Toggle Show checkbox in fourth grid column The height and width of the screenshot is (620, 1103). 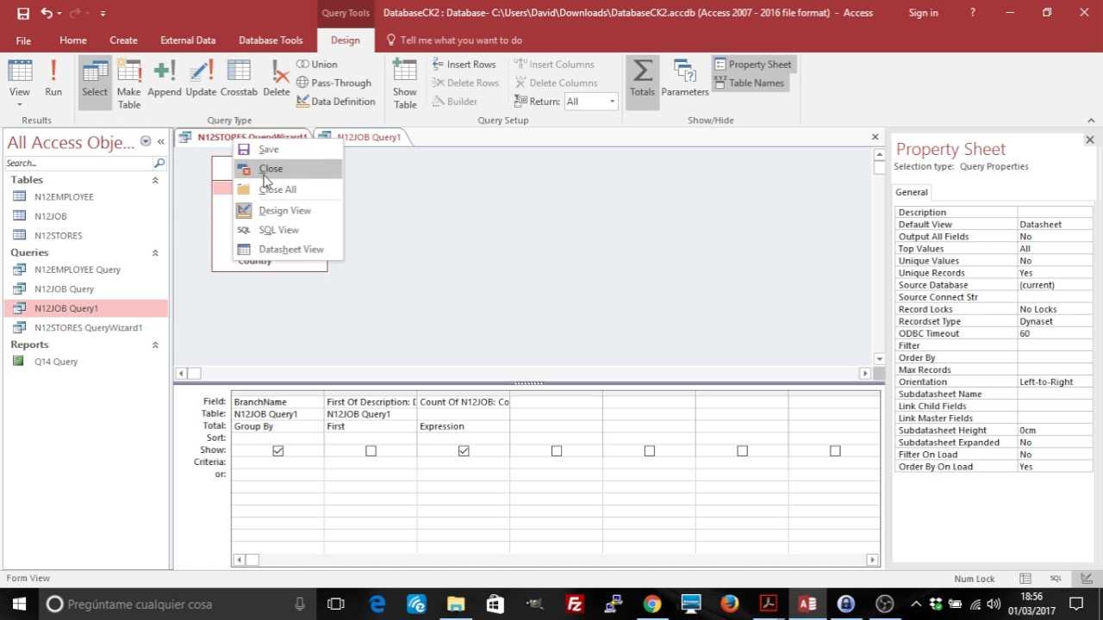pos(557,450)
